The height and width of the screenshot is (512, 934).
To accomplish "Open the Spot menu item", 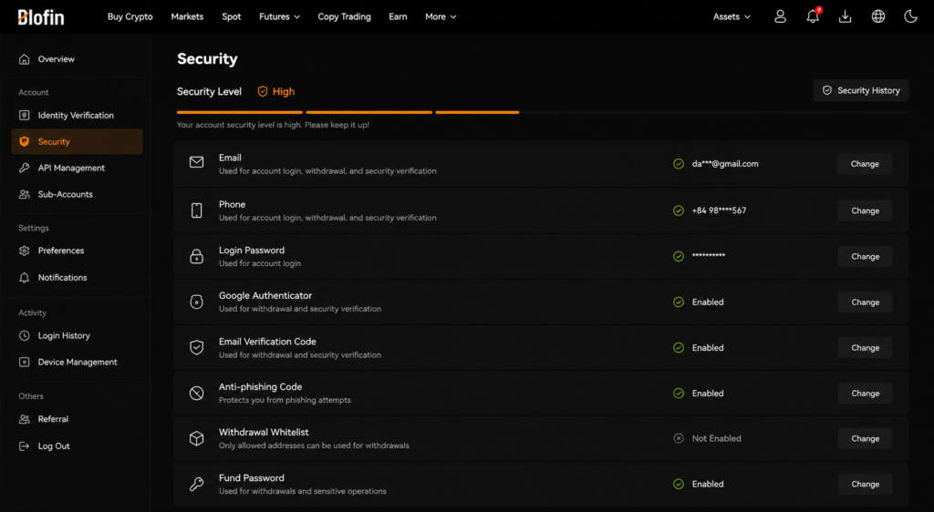I will tap(231, 16).
